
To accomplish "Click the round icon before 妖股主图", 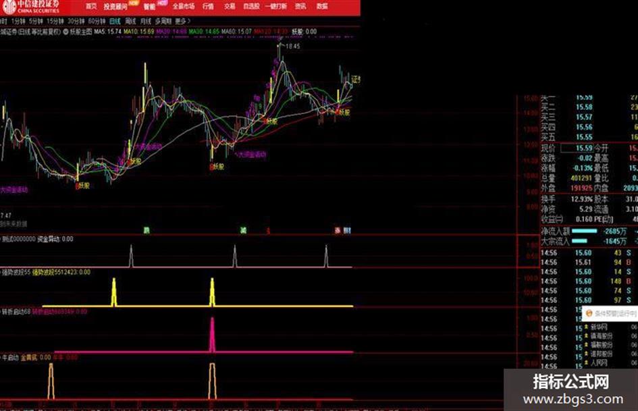I will [65, 32].
